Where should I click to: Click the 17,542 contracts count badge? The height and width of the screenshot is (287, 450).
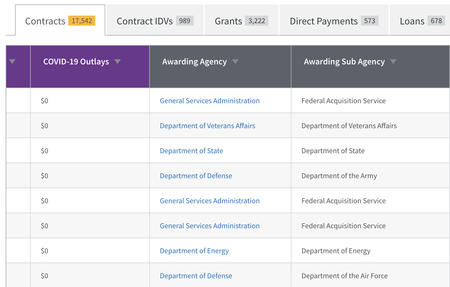(x=82, y=21)
